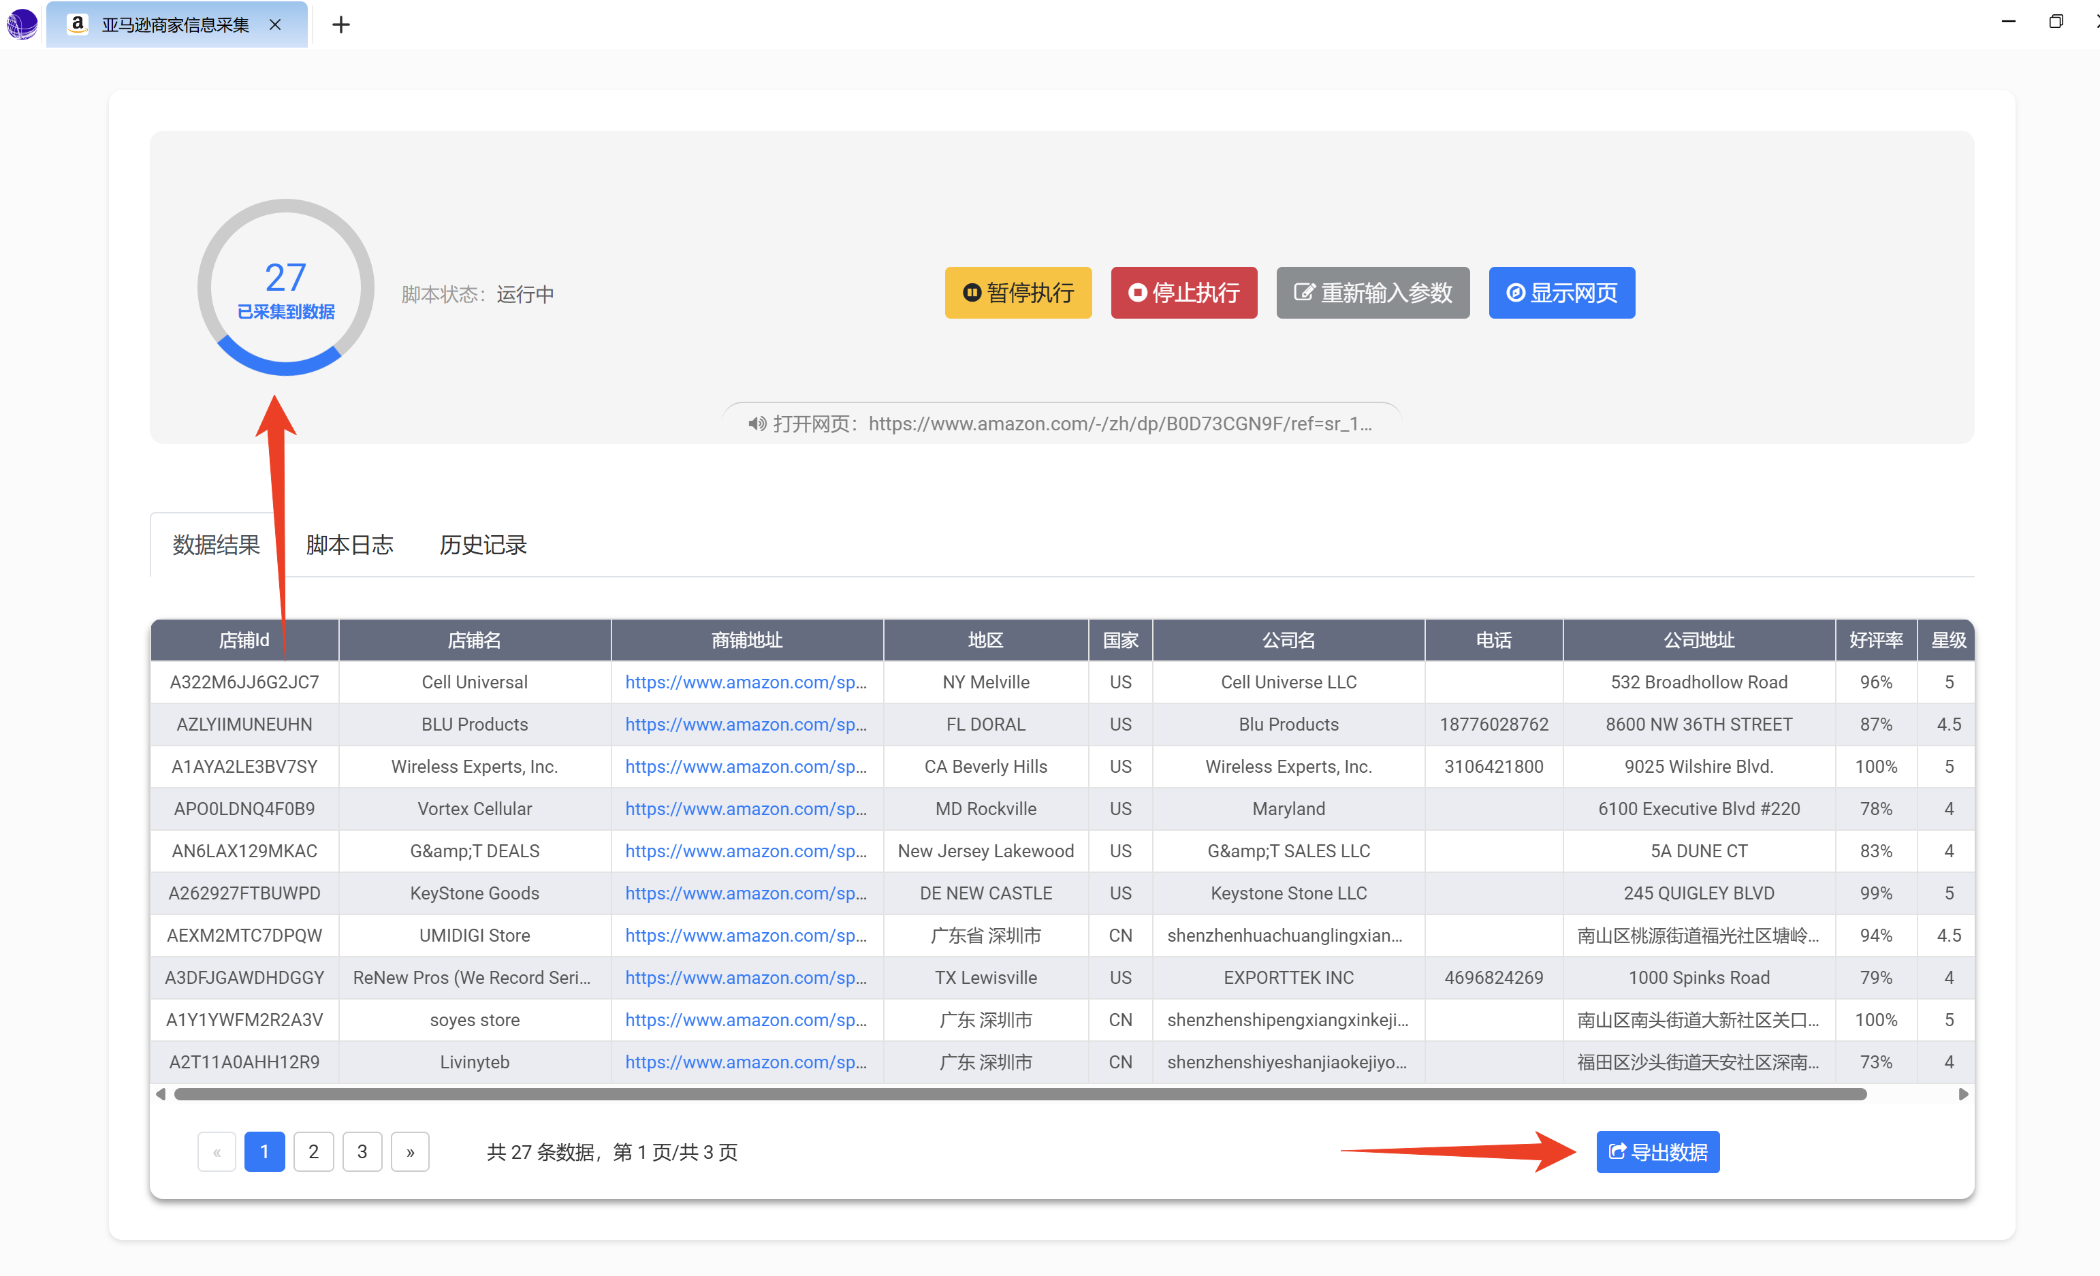Select store ID AZLYIIMUNEUHN
2100x1276 pixels.
[244, 724]
